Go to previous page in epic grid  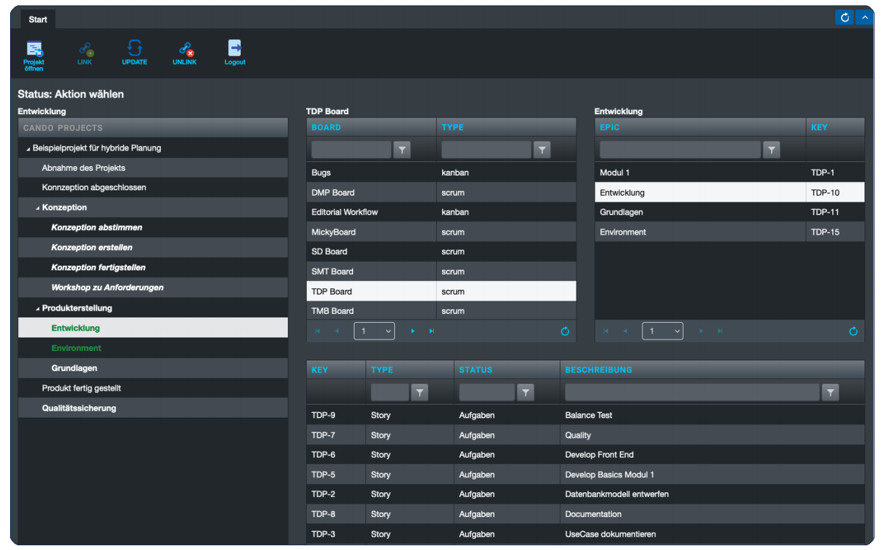point(626,331)
